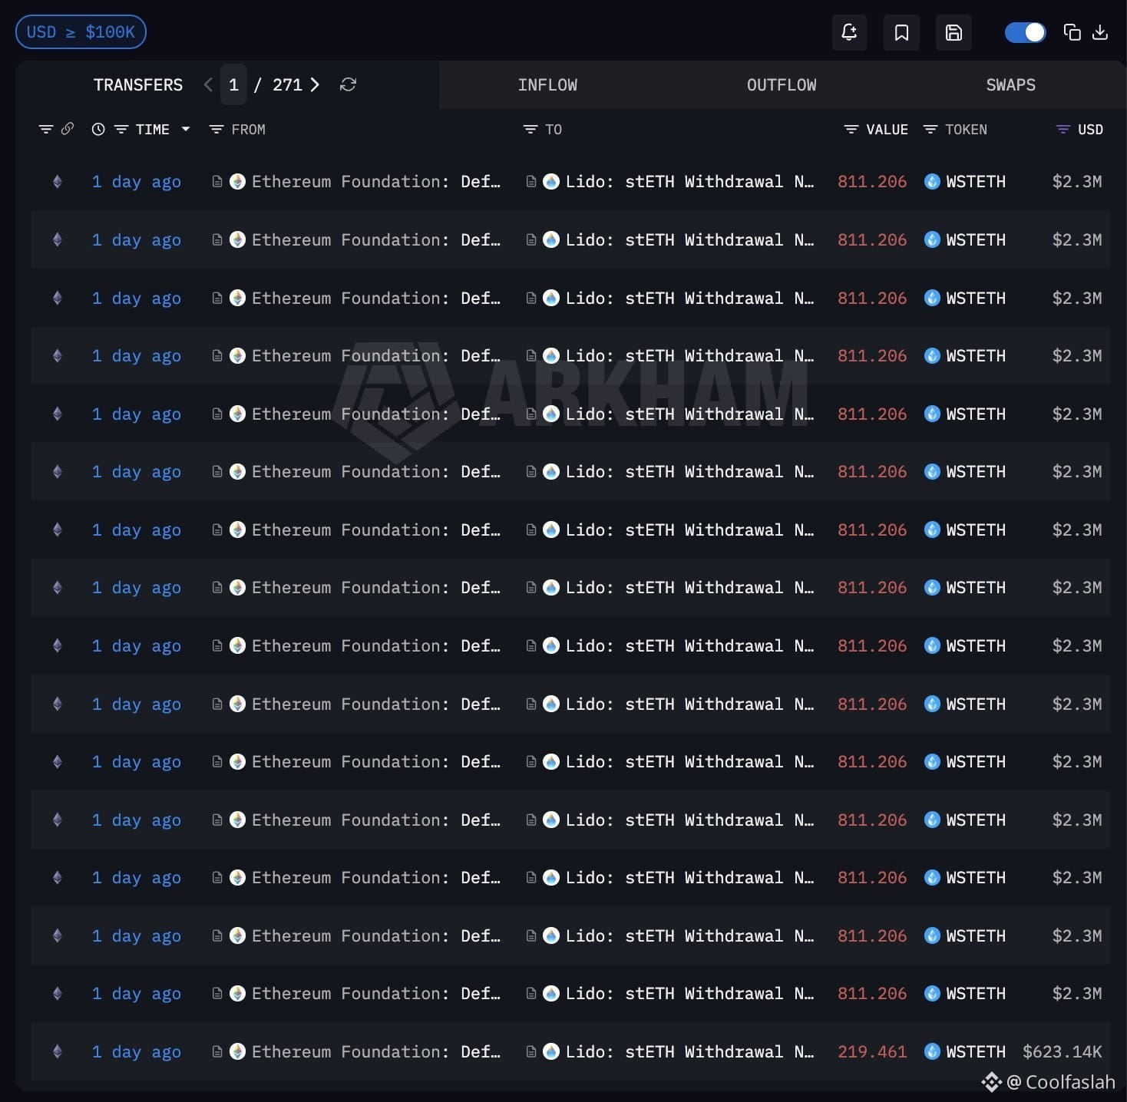Image resolution: width=1127 pixels, height=1102 pixels.
Task: Click the copy icon beside the toggle
Action: click(x=1072, y=32)
